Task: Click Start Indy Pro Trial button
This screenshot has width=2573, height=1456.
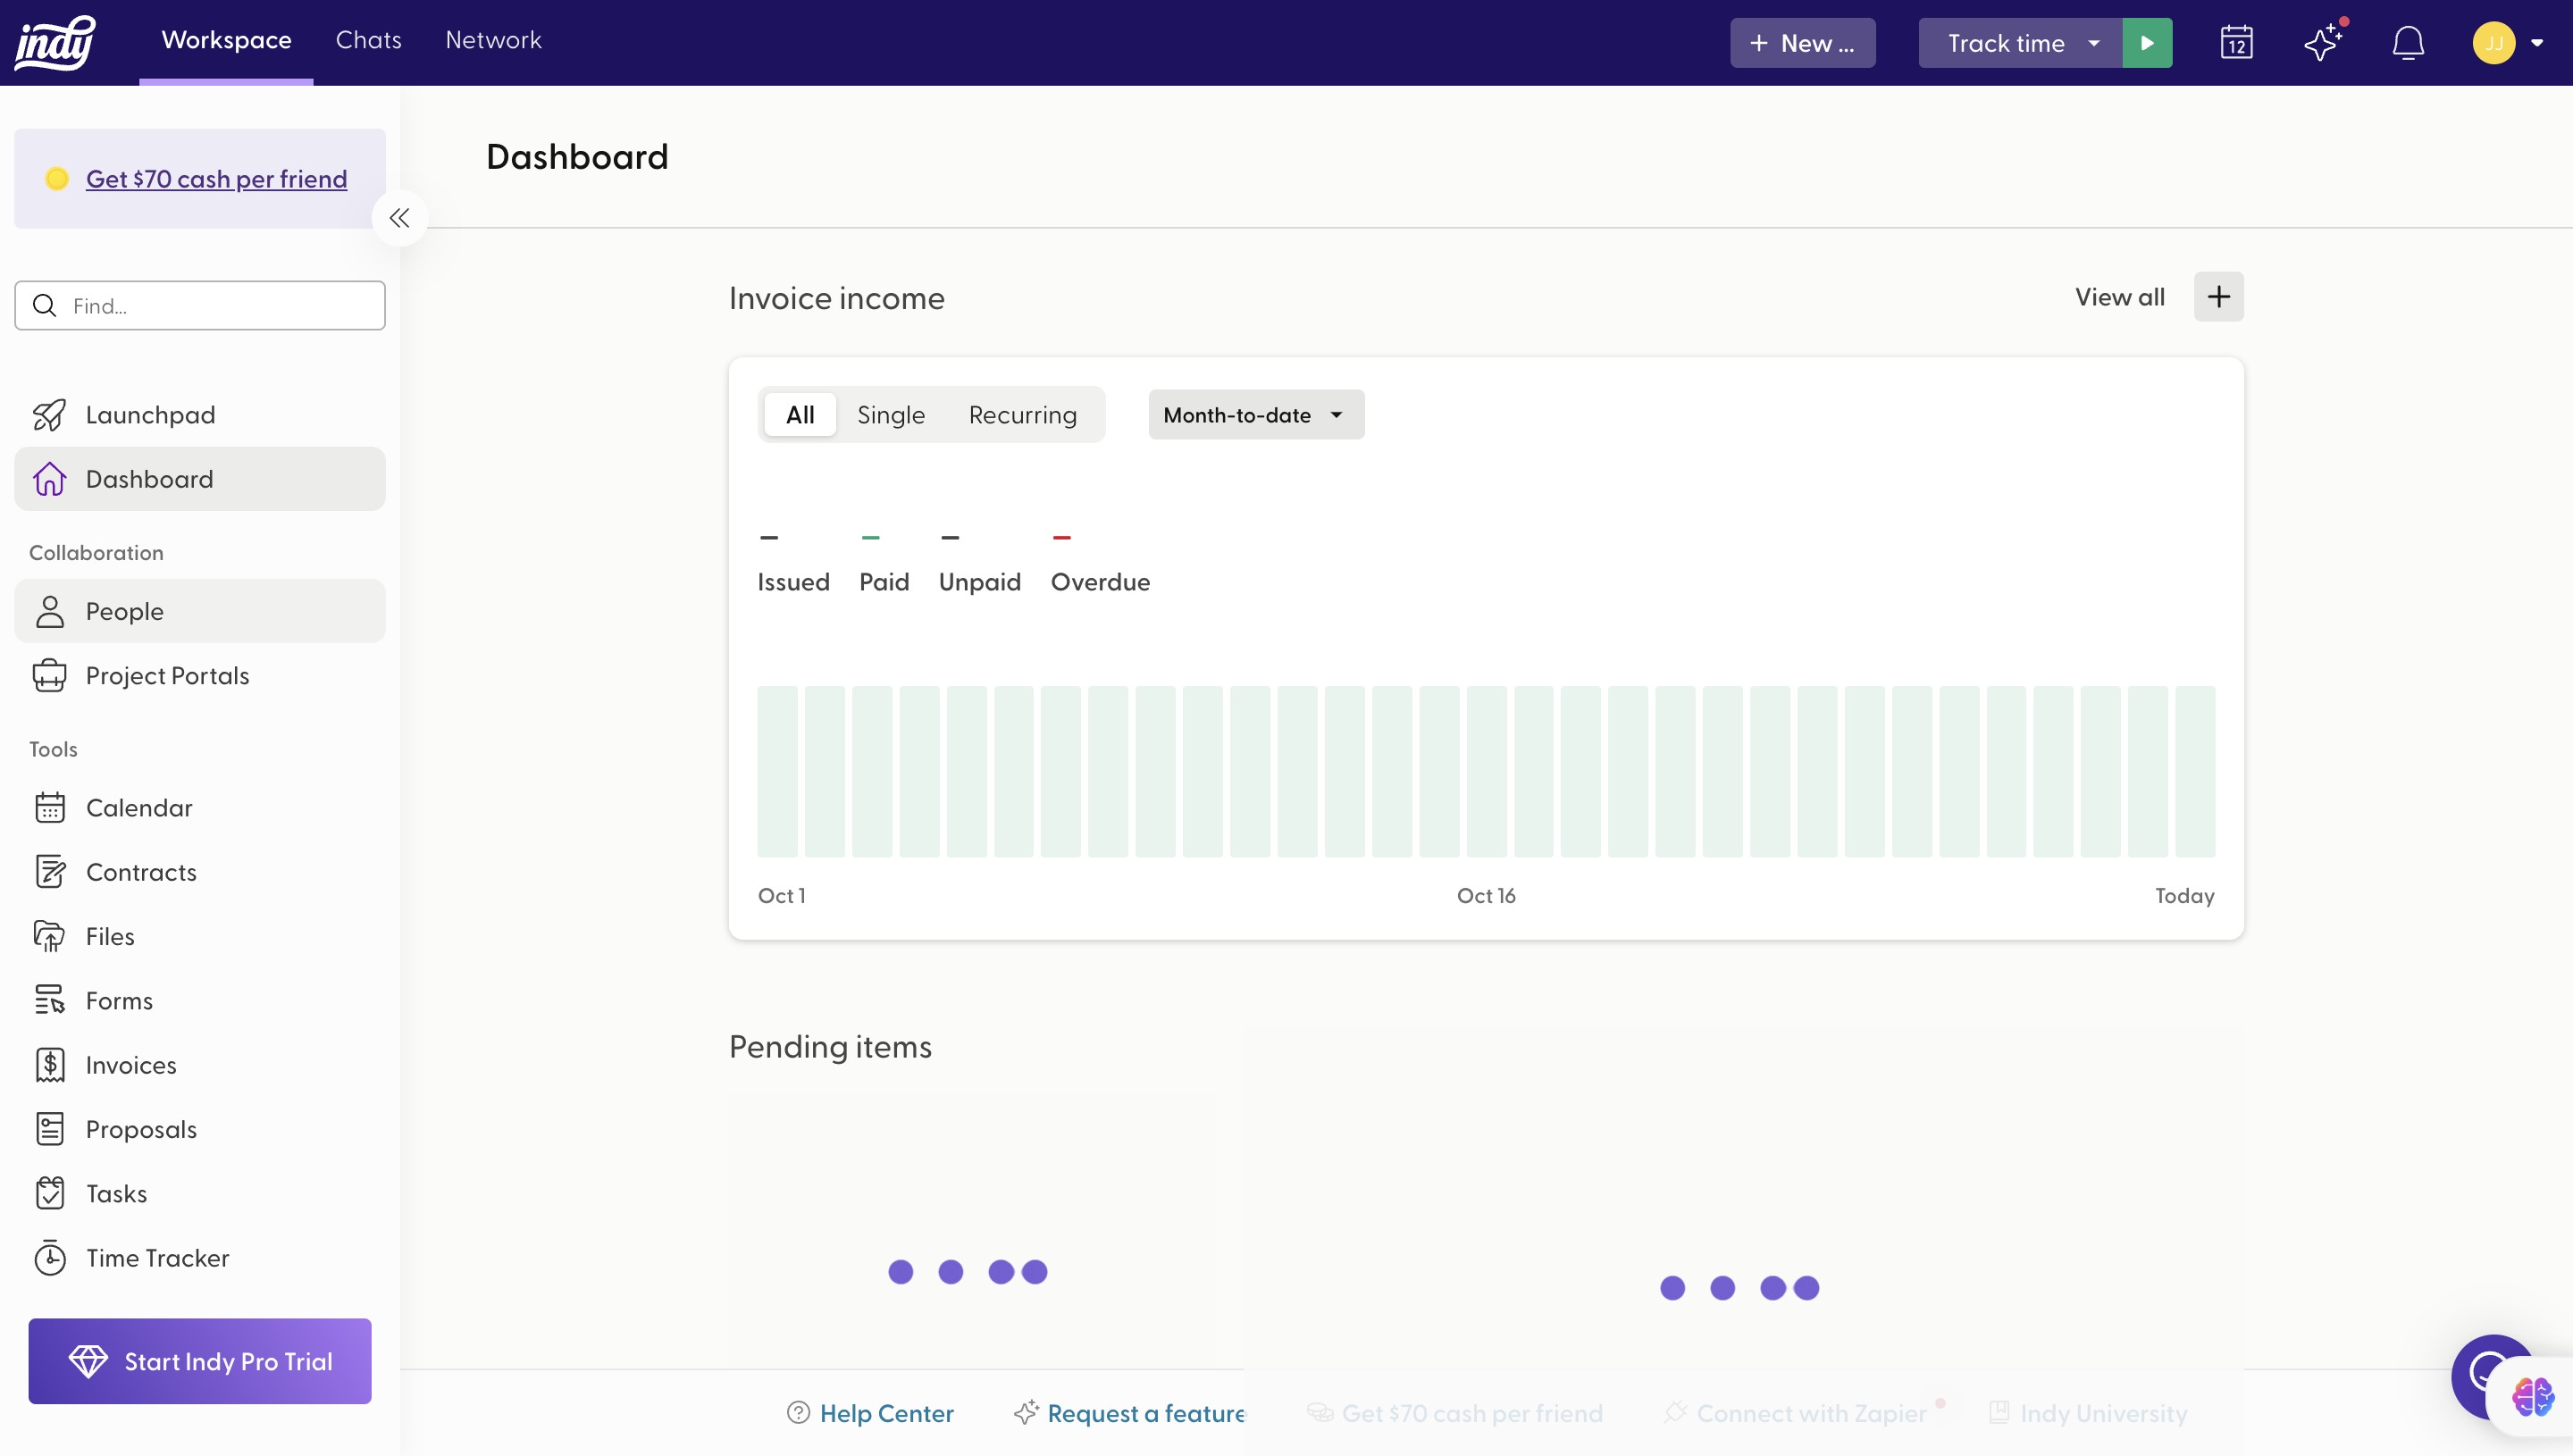Action: point(200,1361)
